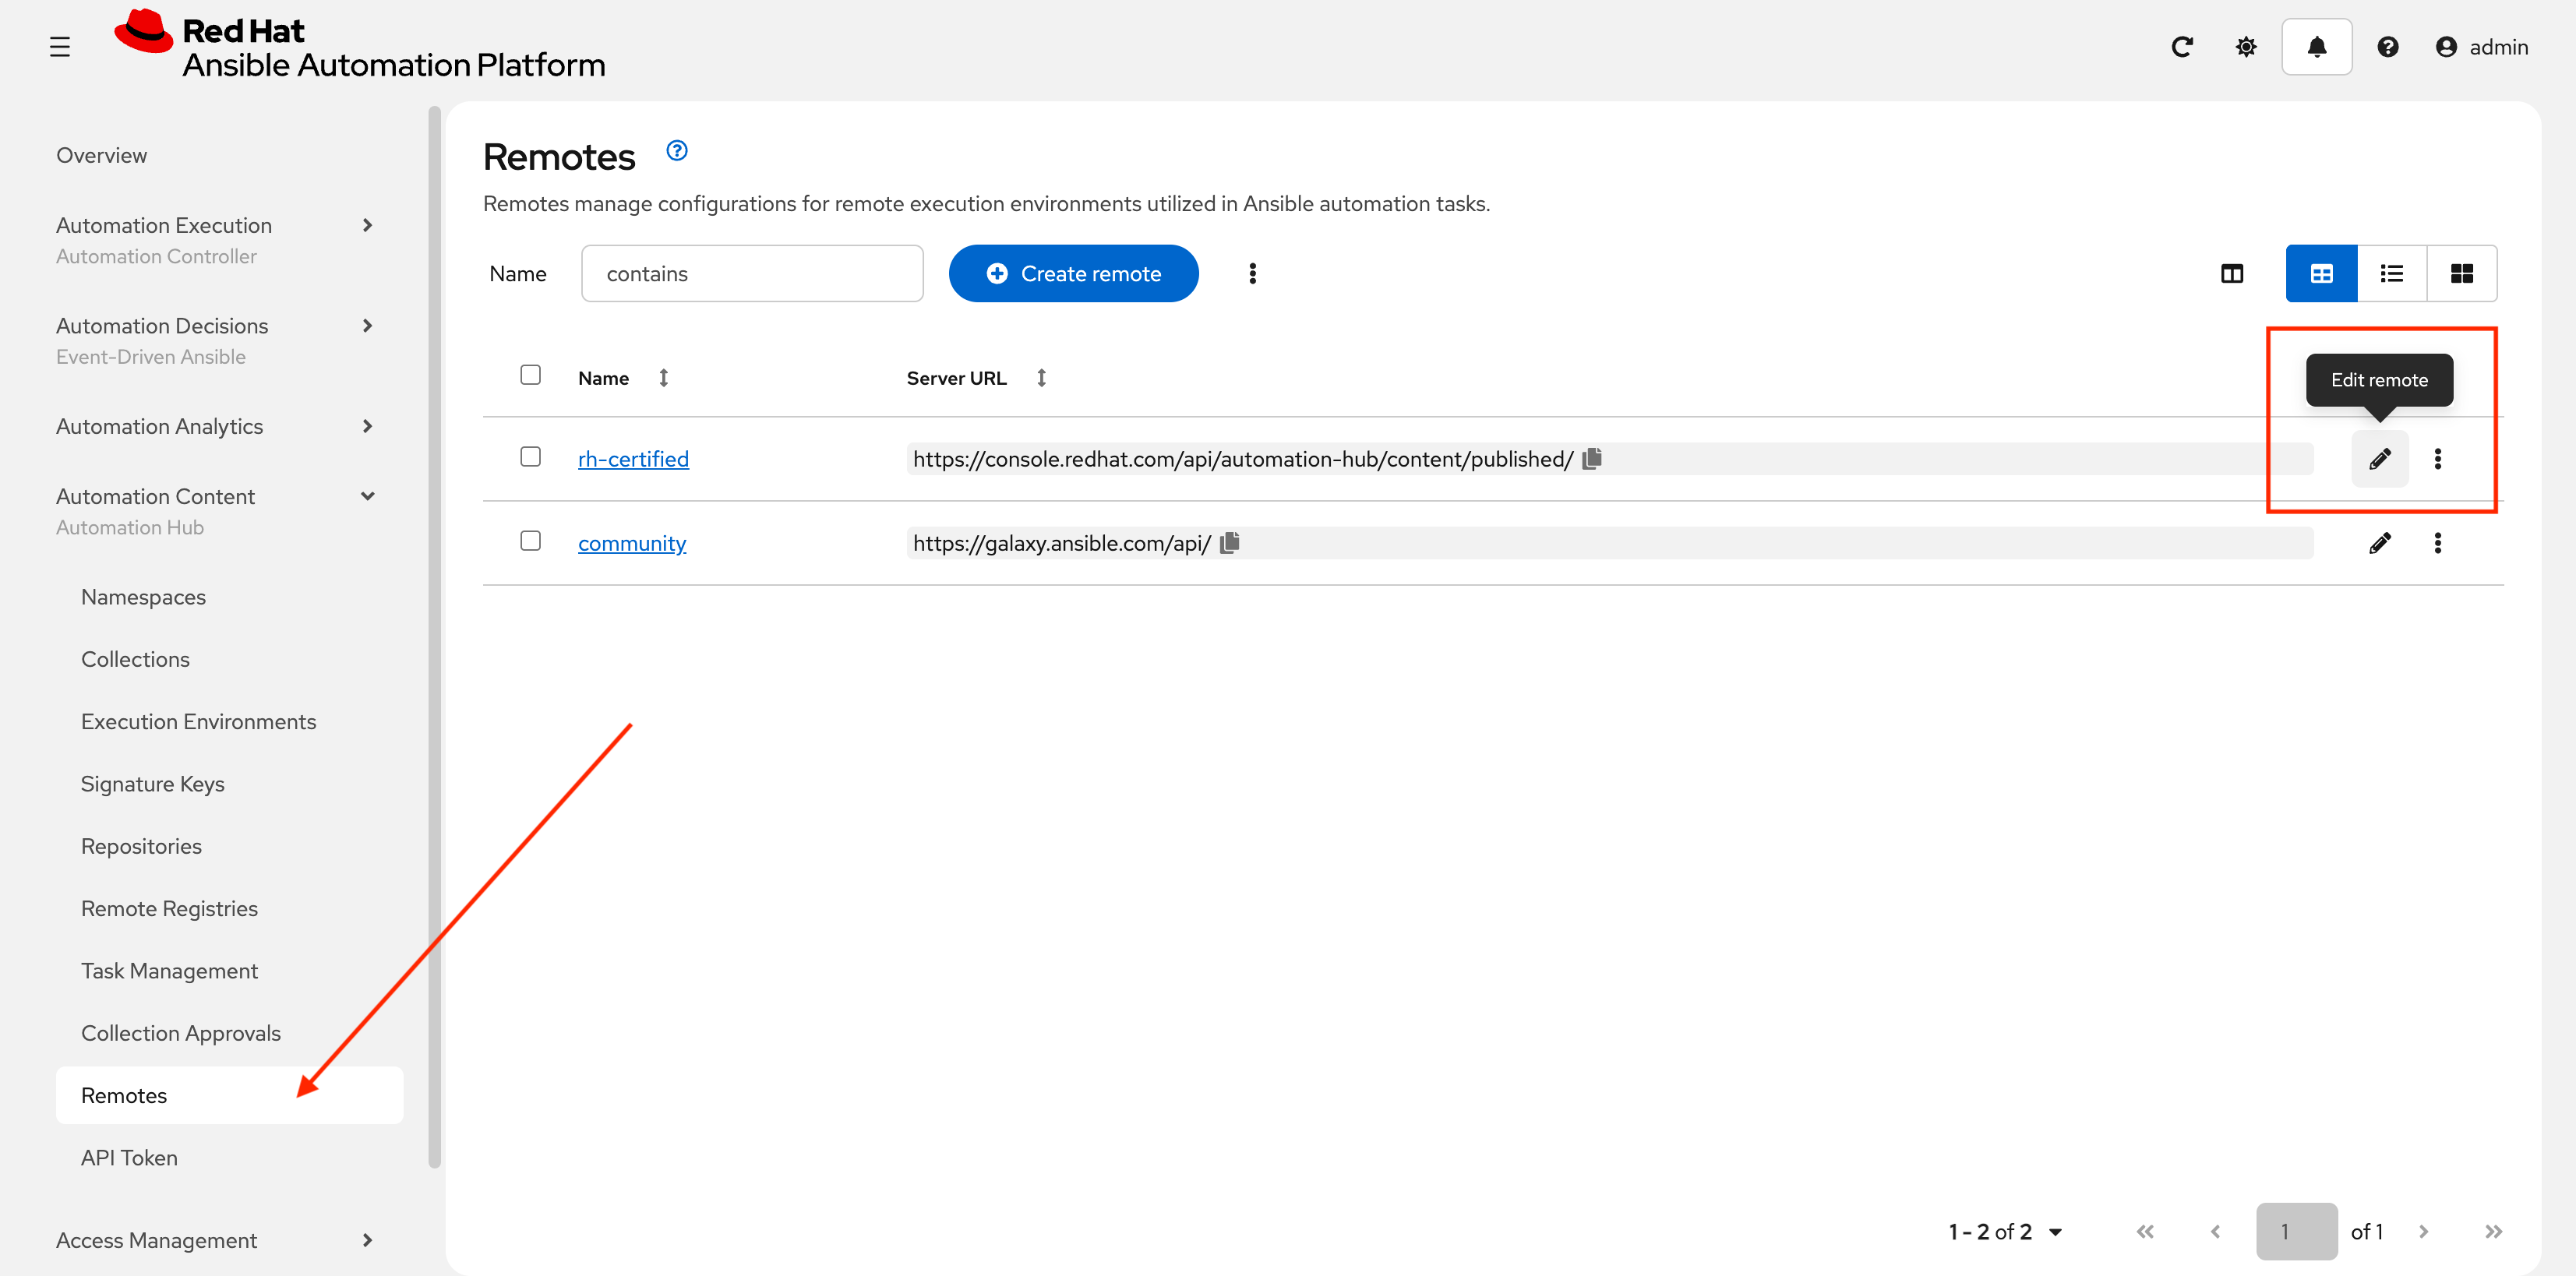Refresh the page using the reload icon
This screenshot has width=2576, height=1276.
2182,46
